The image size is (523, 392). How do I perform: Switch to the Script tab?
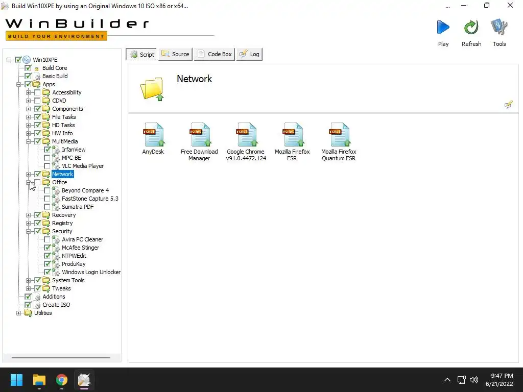pyautogui.click(x=141, y=54)
